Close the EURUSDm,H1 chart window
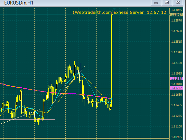The height and width of the screenshot is (140, 186). coord(178,3)
